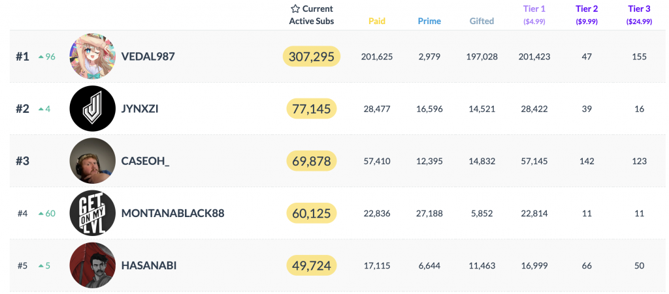
Task: Sort by Tier 3 ($24.99) header
Action: (x=639, y=14)
